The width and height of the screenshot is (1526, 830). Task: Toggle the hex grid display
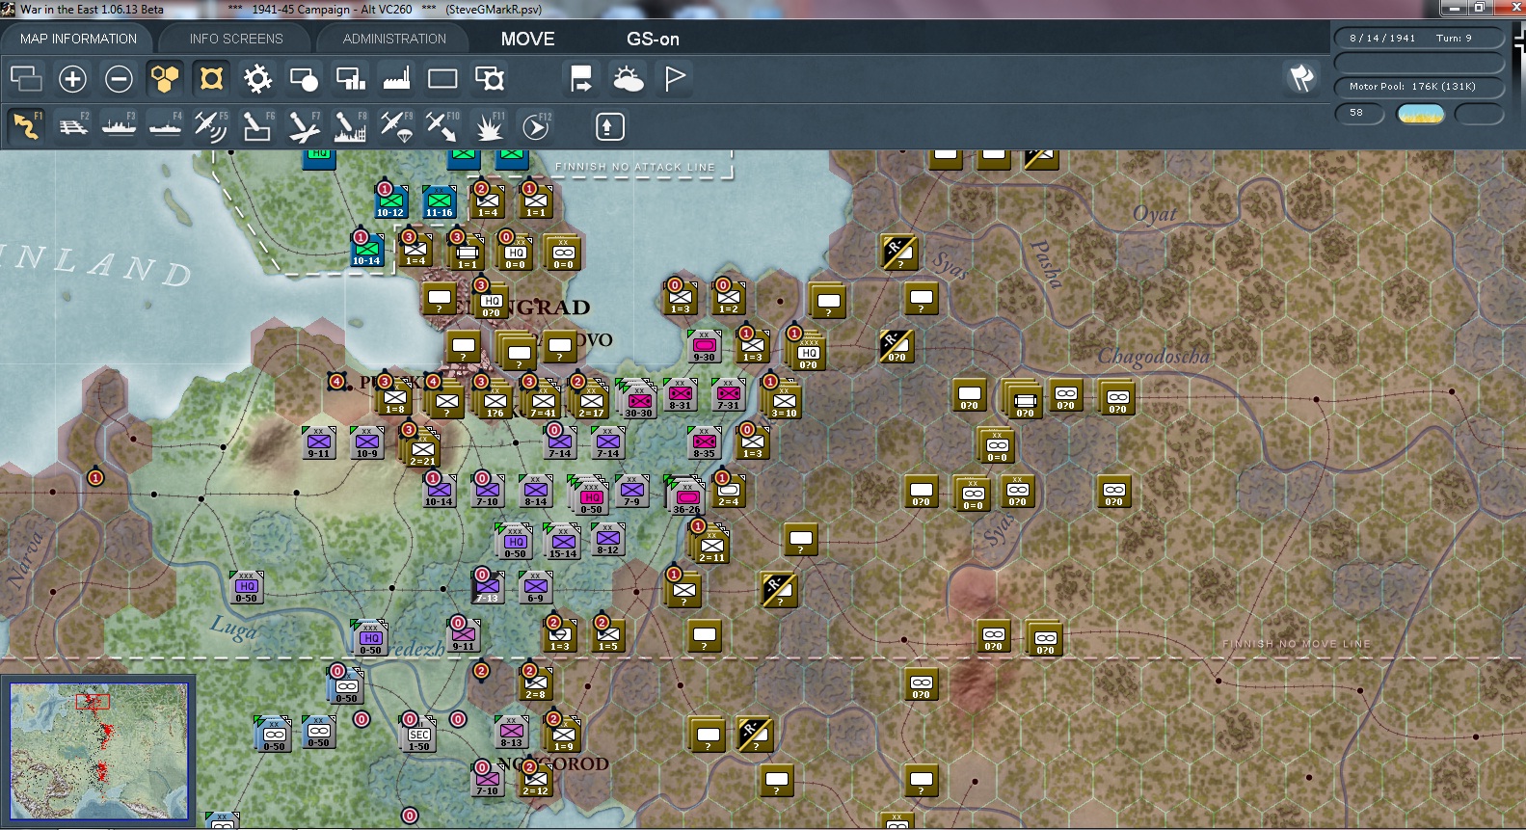(x=165, y=78)
